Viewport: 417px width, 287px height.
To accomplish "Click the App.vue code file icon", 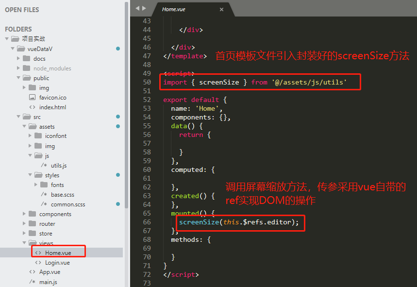I will 32,272.
